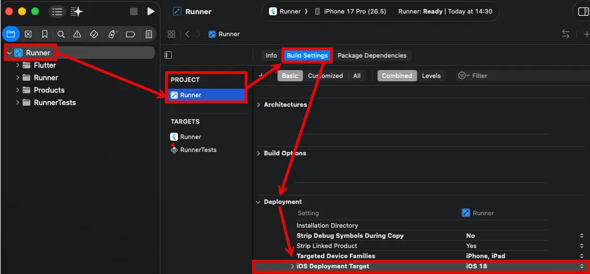Select the Combined view
This screenshot has width=590, height=274.
click(397, 76)
